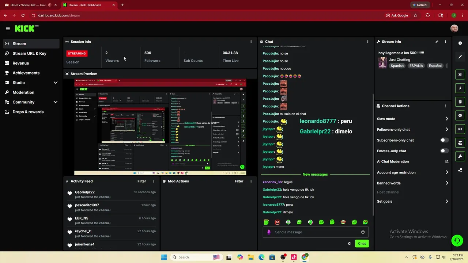Open Mod Actions Filter dropdown
Viewport: 468px width, 263px height.
coord(239,181)
